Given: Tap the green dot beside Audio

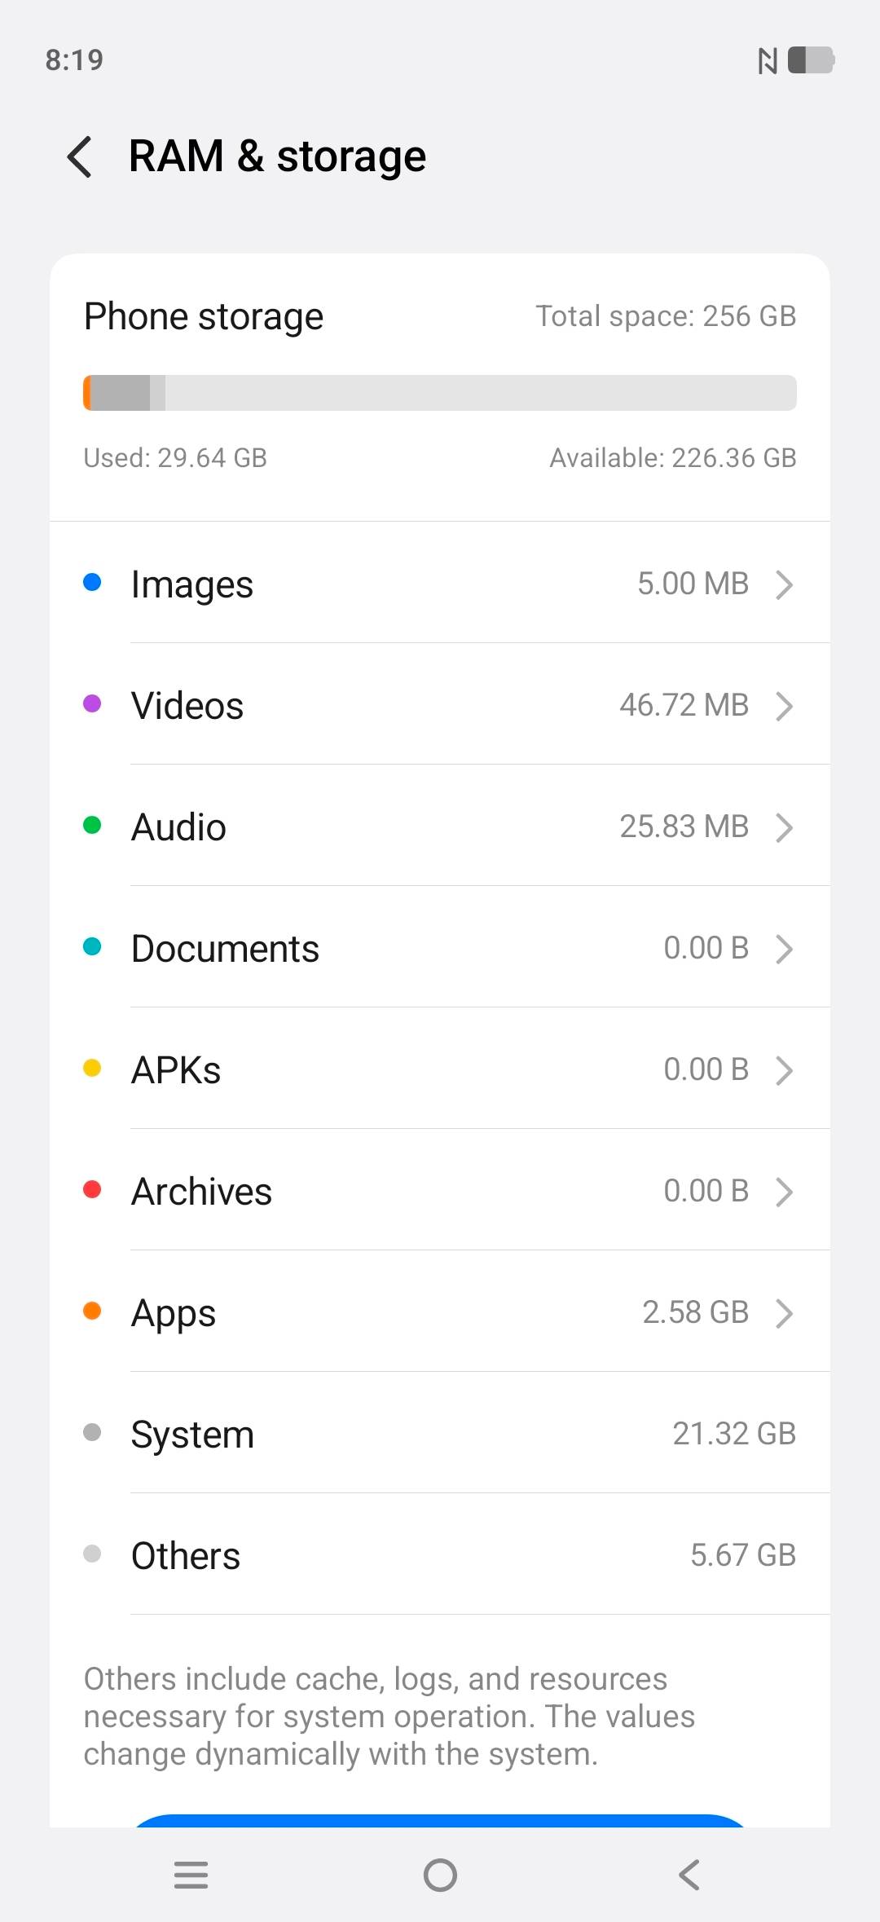Looking at the screenshot, I should (92, 825).
